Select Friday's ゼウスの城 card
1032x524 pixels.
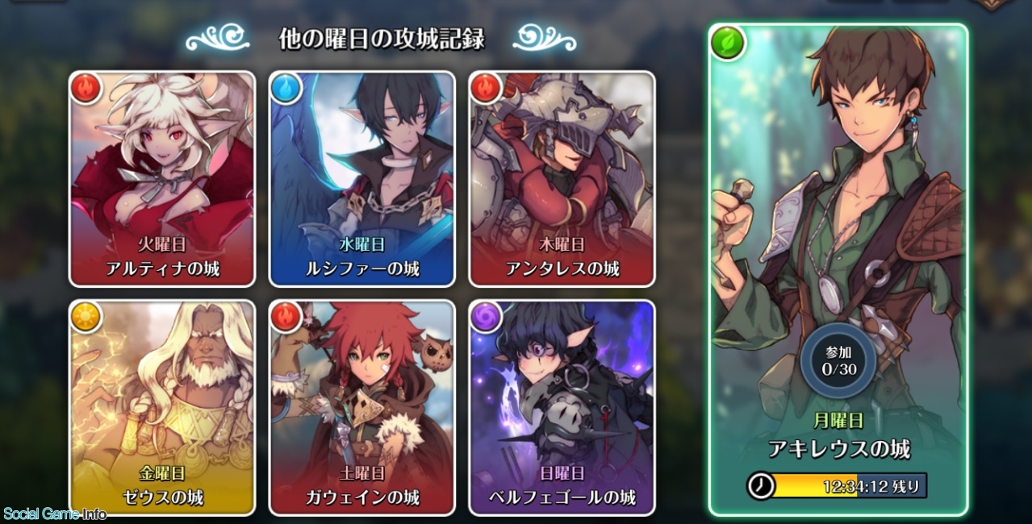[x=162, y=408]
